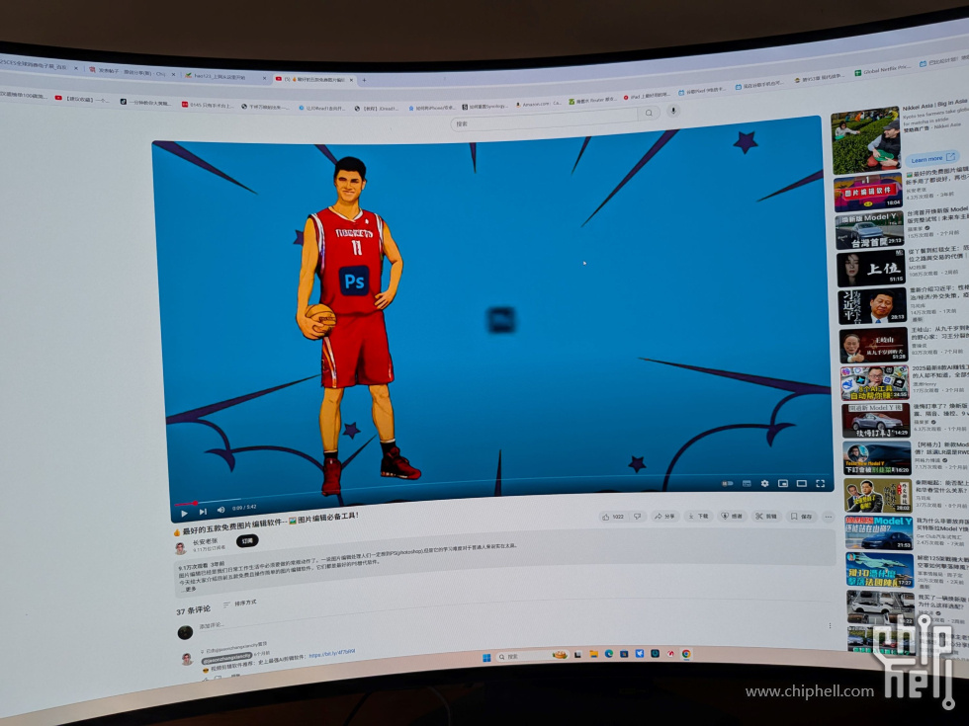The width and height of the screenshot is (969, 726).
Task: Download the video (下载)
Action: point(698,516)
